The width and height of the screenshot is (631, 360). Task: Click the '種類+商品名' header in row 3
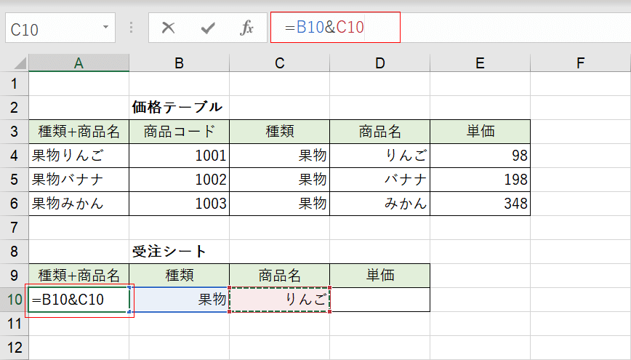pos(79,132)
